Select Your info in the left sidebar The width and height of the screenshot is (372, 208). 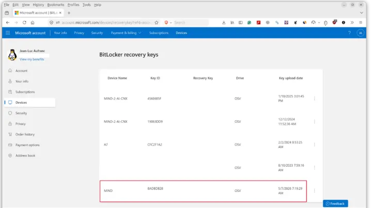pyautogui.click(x=22, y=81)
